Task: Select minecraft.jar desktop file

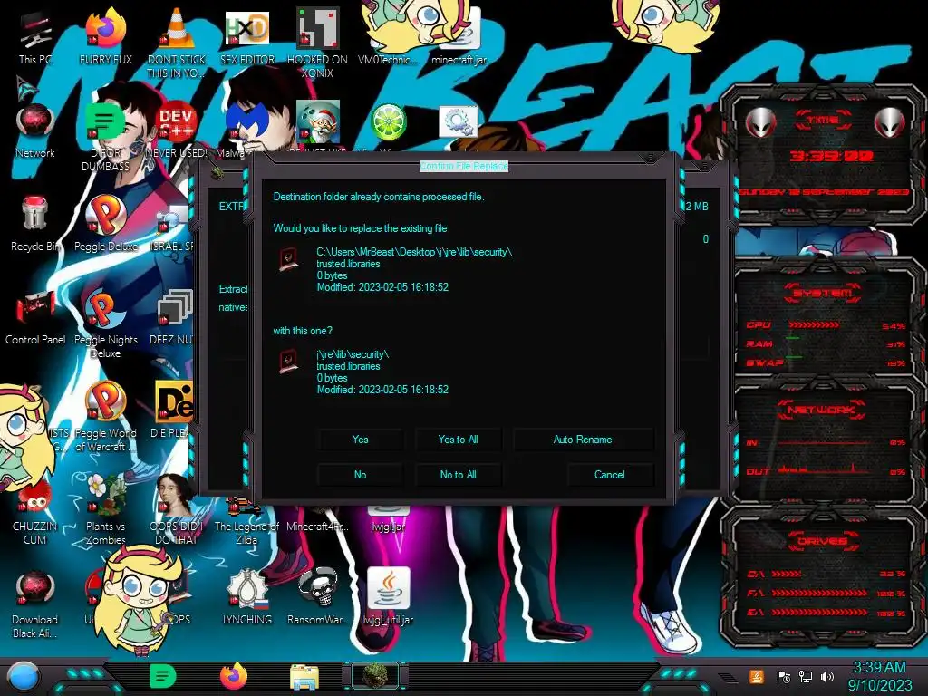Action: (459, 36)
